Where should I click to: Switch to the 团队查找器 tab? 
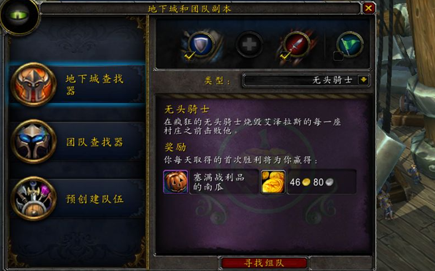point(77,142)
